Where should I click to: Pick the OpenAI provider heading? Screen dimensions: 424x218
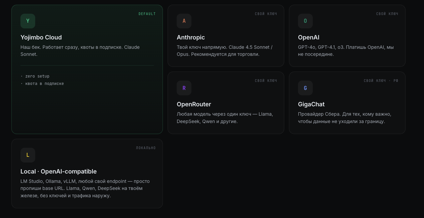click(309, 37)
